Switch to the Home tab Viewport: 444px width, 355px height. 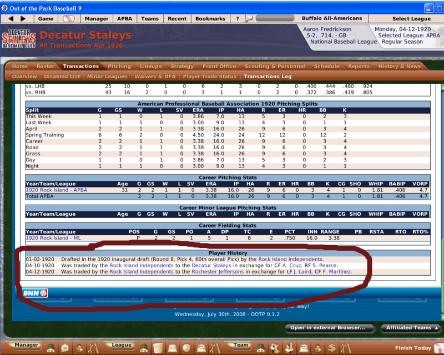(x=20, y=66)
